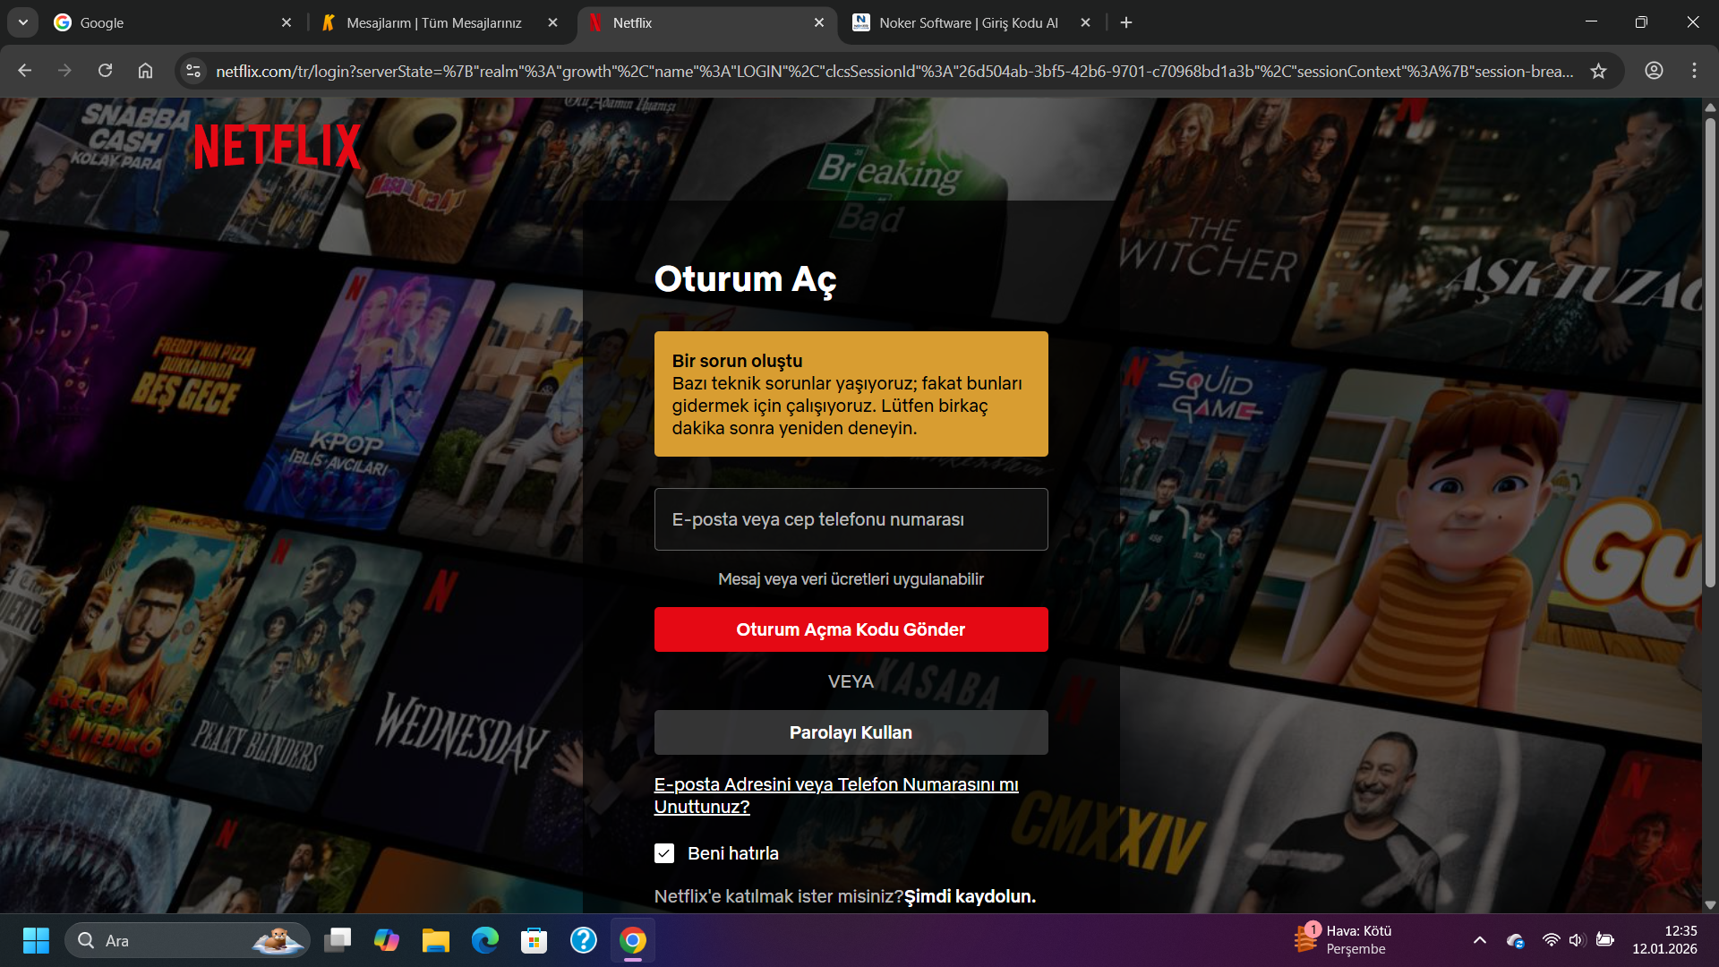Click the Oturum Aç heading
Image resolution: width=1719 pixels, height=967 pixels.
(745, 279)
